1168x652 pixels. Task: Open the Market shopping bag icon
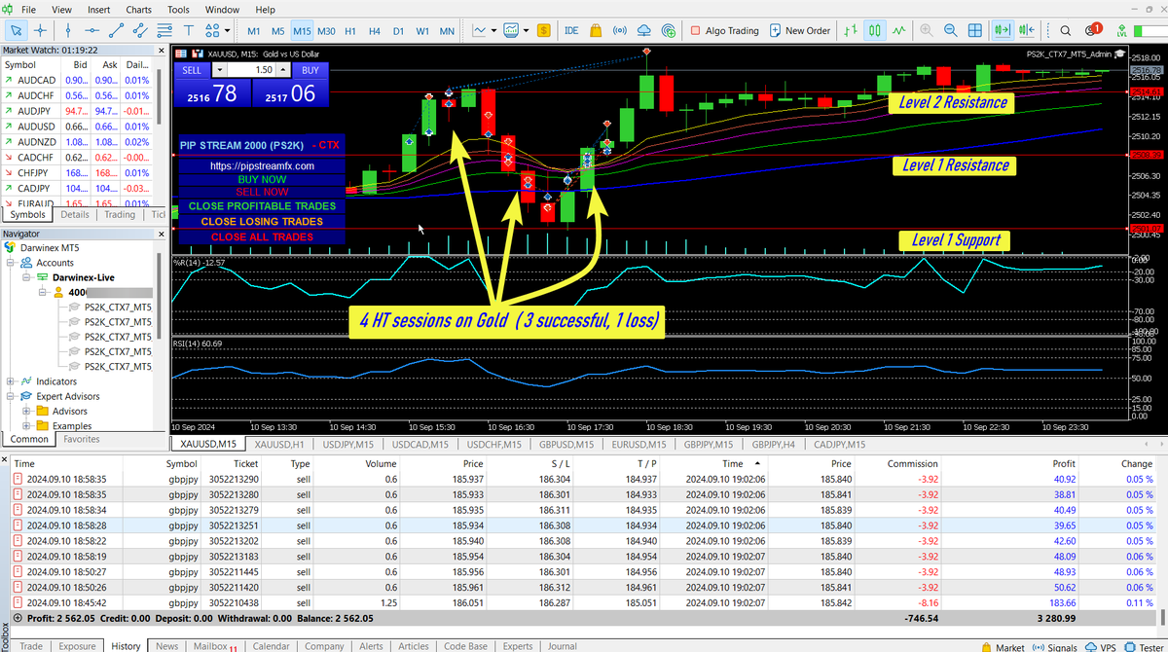coord(597,30)
